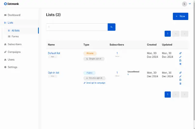Click the tag under Opt-in list
This screenshot has width=195, height=129.
point(53,76)
